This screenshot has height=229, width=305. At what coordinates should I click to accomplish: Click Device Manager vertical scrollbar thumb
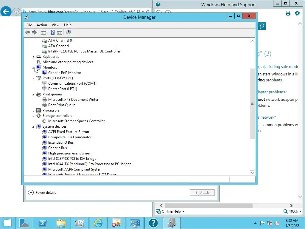[x=252, y=104]
